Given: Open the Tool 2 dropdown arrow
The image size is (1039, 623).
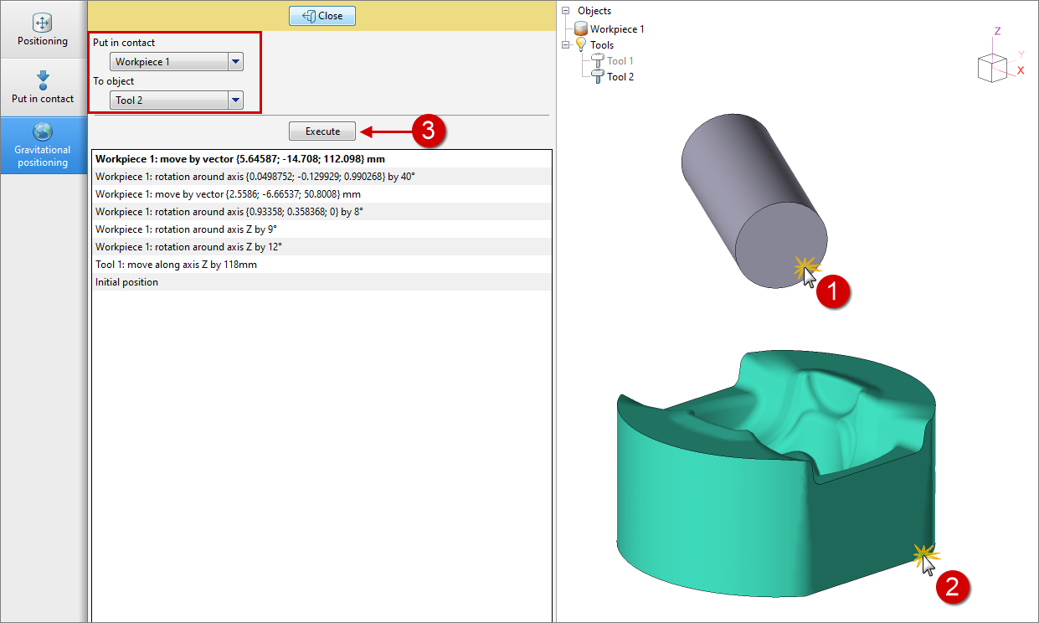Looking at the screenshot, I should tap(235, 100).
